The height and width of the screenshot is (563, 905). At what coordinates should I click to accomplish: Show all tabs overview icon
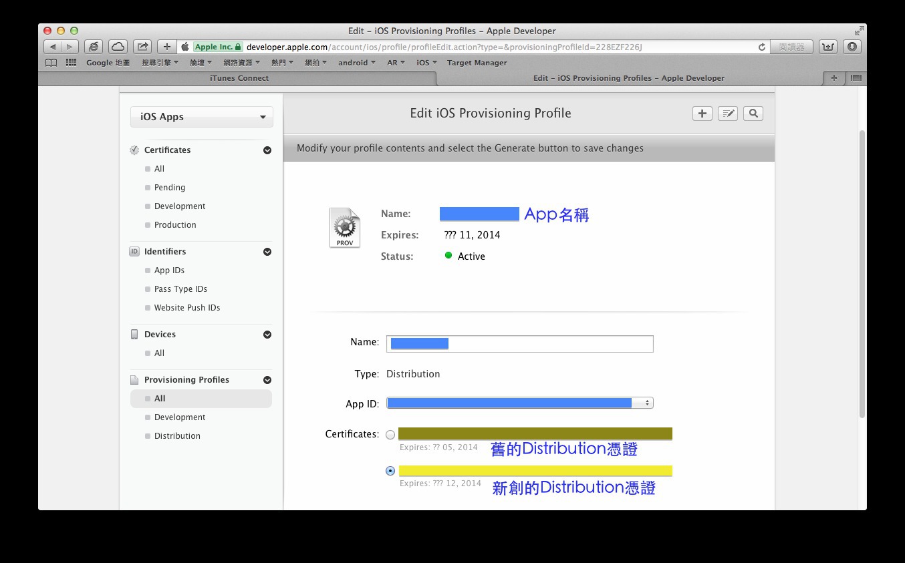click(x=856, y=78)
